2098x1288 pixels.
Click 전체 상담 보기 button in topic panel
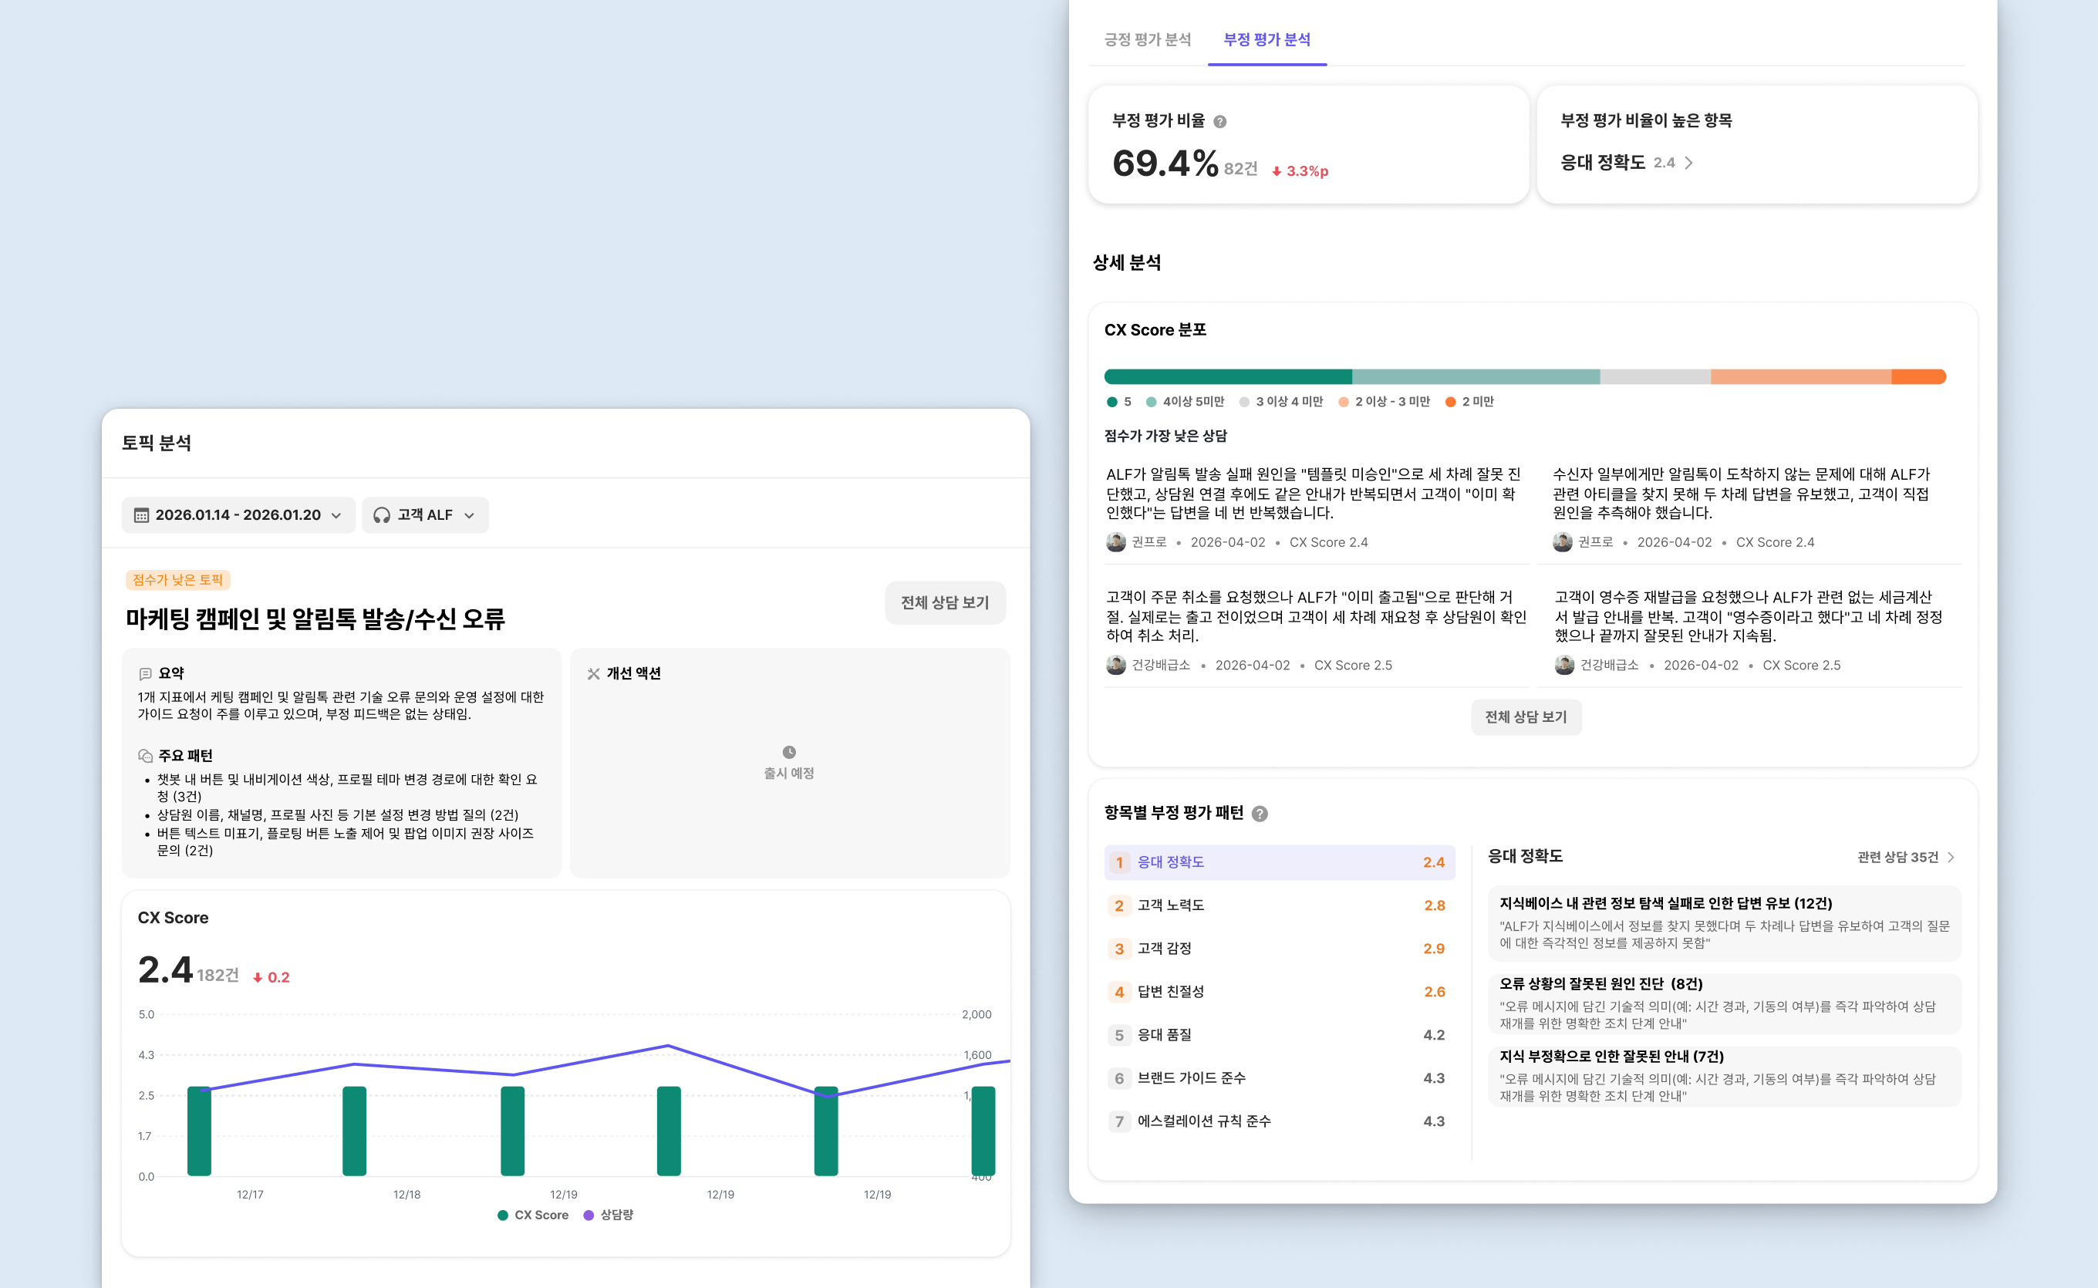pyautogui.click(x=945, y=602)
